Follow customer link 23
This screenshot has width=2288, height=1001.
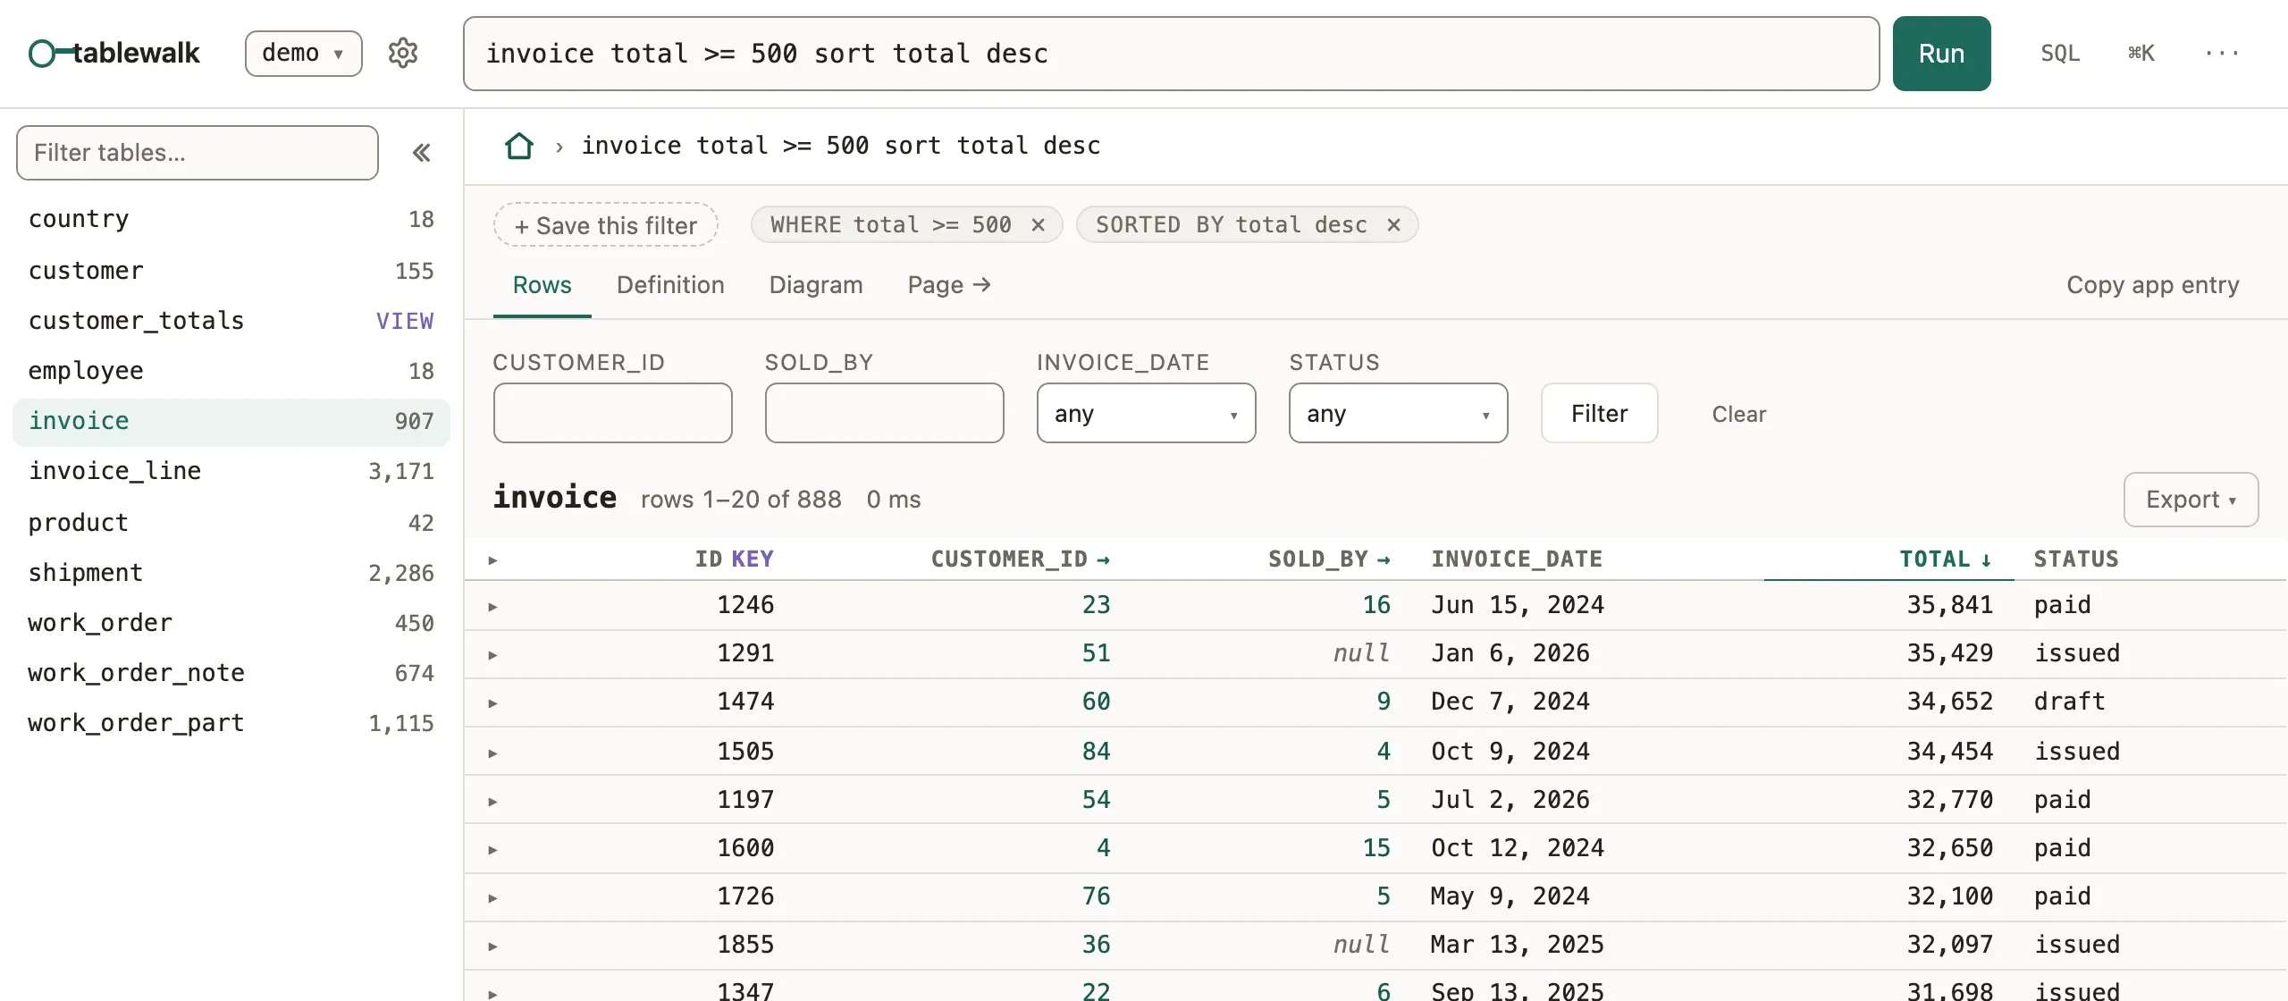pyautogui.click(x=1096, y=606)
